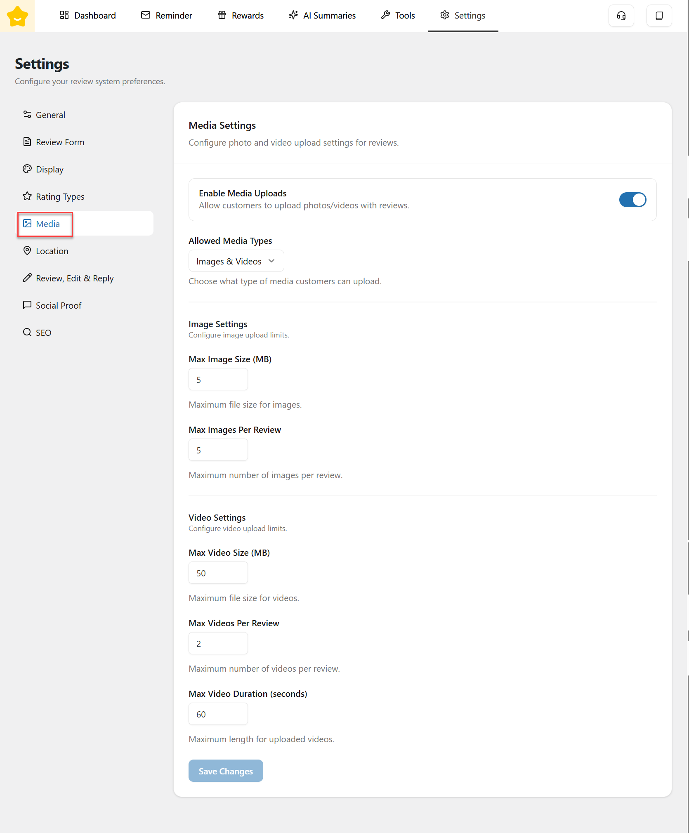This screenshot has height=833, width=689.
Task: Open Review, Edit & Reply settings
Action: (x=74, y=278)
